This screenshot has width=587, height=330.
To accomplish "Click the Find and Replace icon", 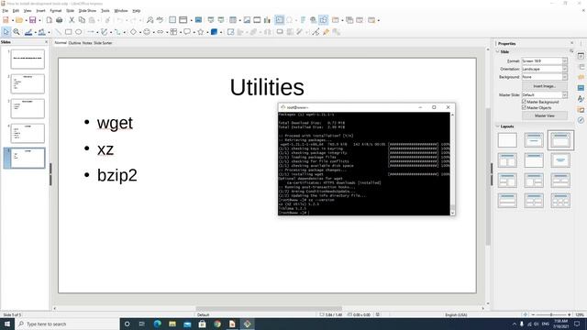I will point(150,20).
